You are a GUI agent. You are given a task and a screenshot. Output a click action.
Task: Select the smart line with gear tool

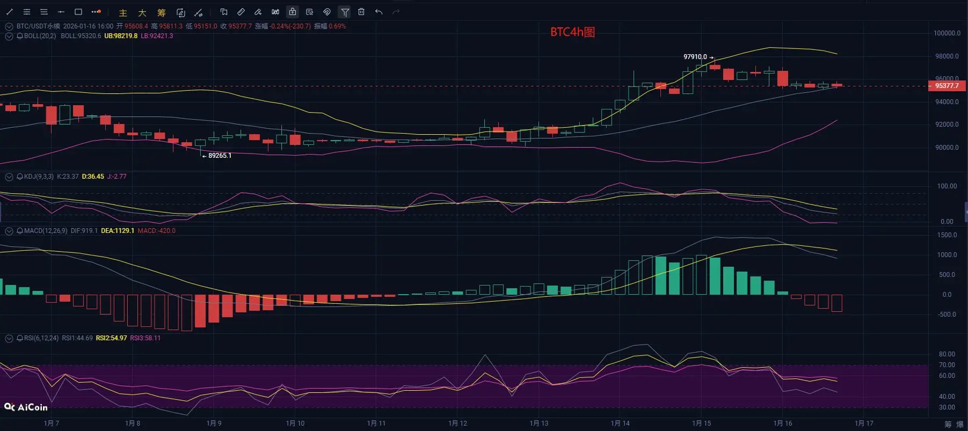[x=199, y=12]
